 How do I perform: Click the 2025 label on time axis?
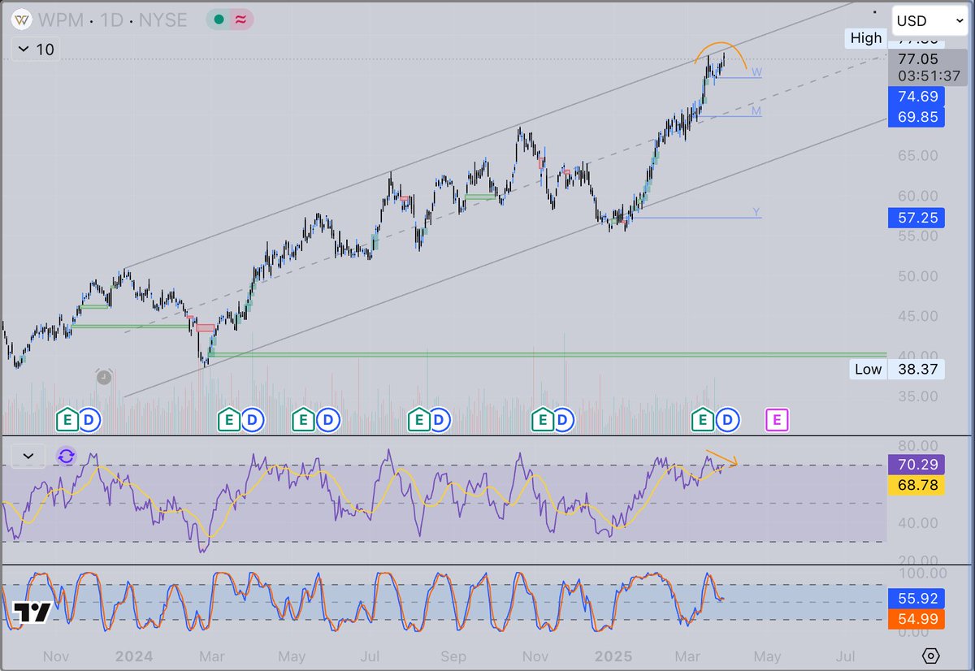tap(614, 656)
